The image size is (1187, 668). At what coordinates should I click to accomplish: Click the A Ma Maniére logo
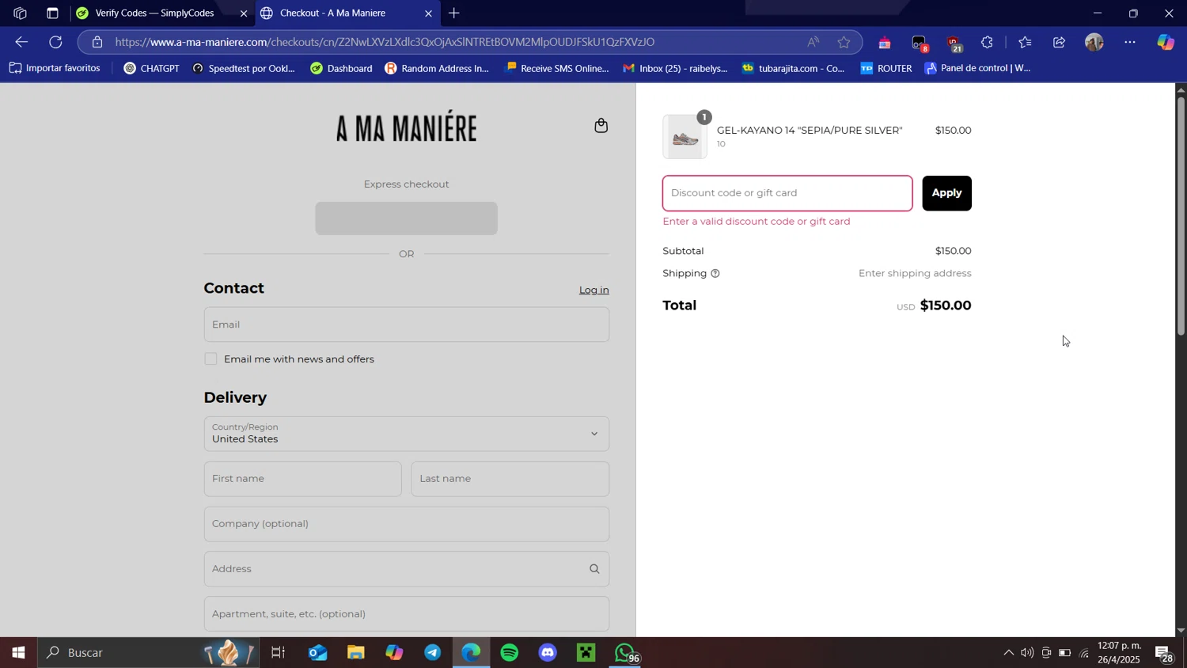pos(407,127)
